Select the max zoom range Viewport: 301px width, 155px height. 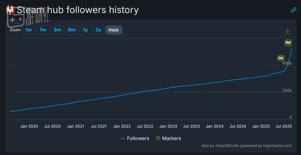point(114,30)
